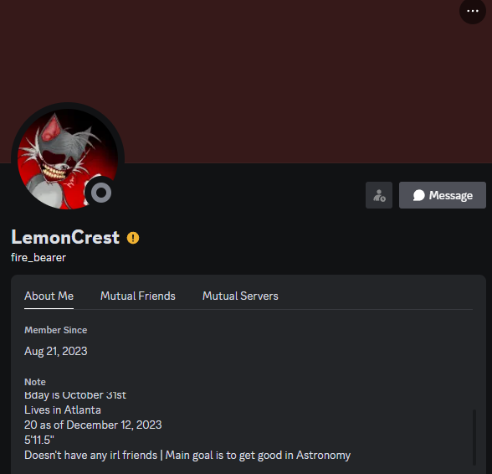Screen dimensions: 492x474
Task: Click the offline status ring on the avatar
Action: tap(101, 193)
